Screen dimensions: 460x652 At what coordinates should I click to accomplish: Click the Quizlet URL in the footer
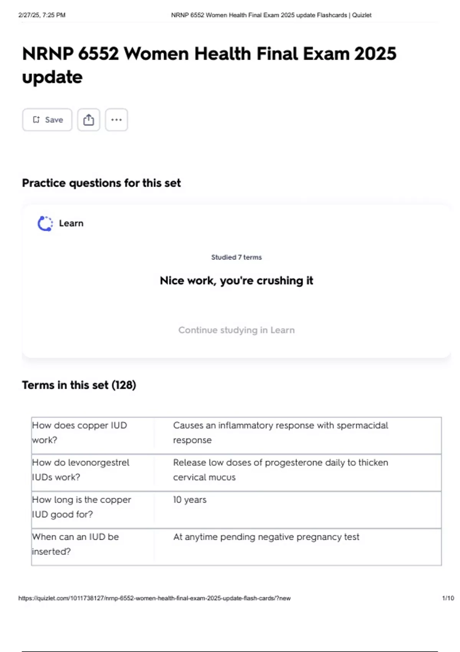click(x=154, y=598)
